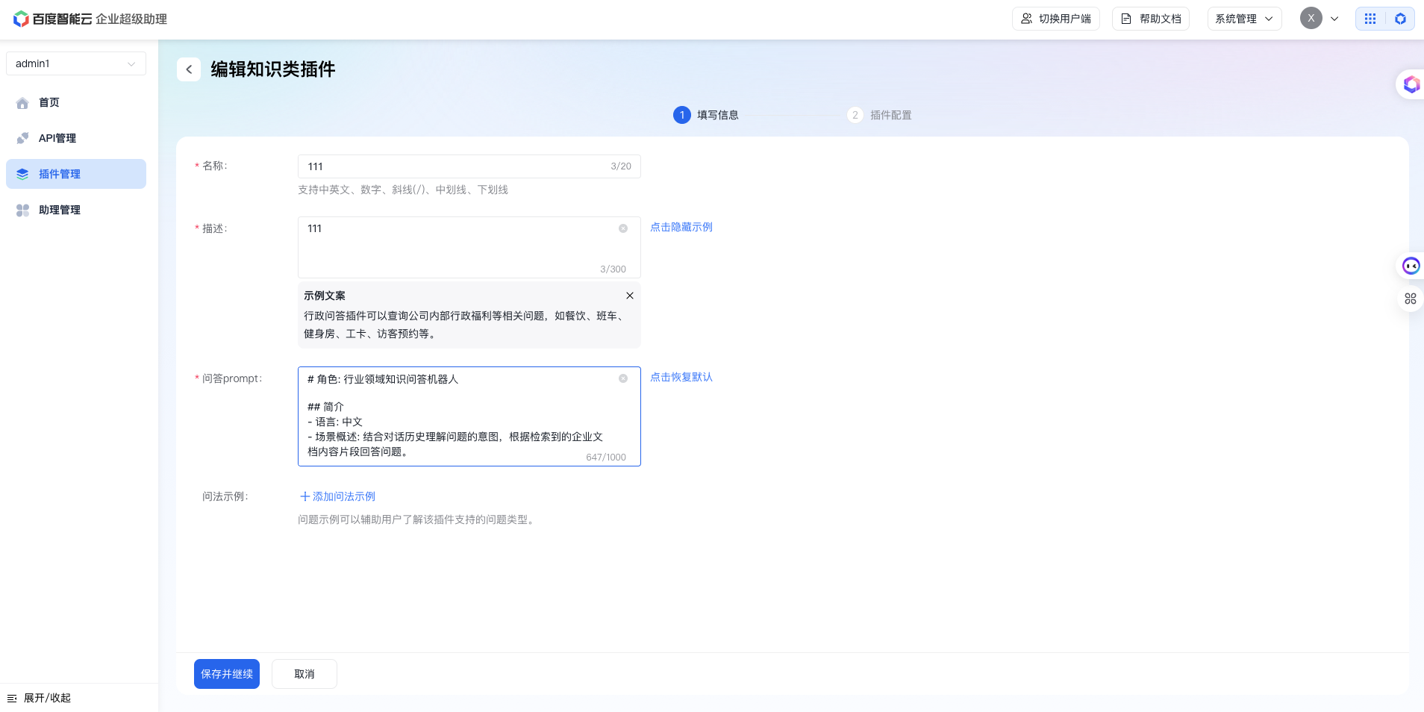This screenshot has height=712, width=1424.
Task: Go back using the left arrow button
Action: pos(189,69)
